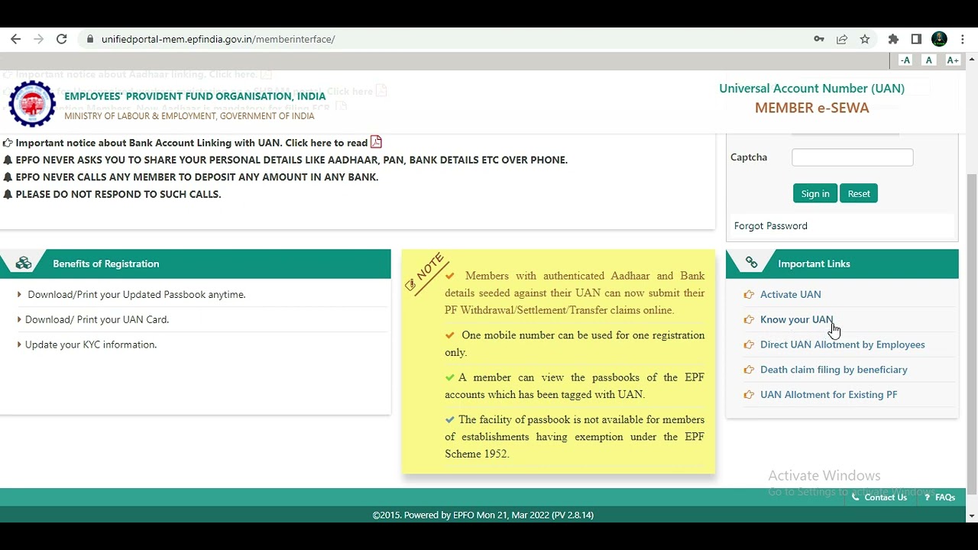The width and height of the screenshot is (978, 550).
Task: Click EMPLOYEES' PROVIDENT FUND ORGANISATION, INDIA title
Action: pos(195,96)
